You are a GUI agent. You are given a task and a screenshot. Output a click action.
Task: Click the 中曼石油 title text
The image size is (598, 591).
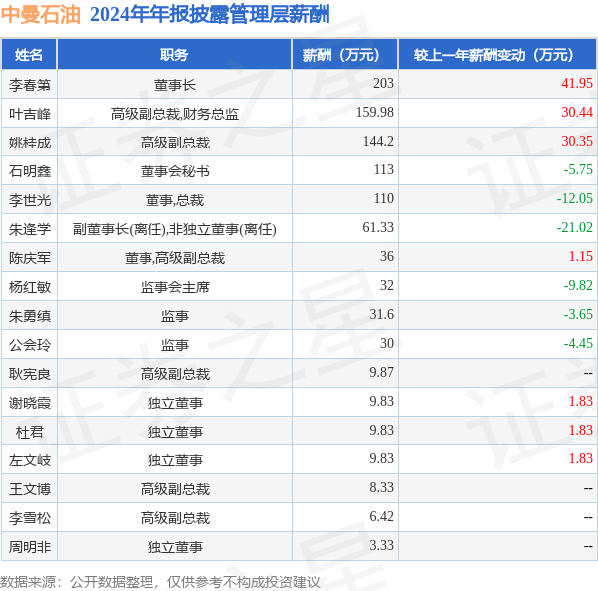41,15
